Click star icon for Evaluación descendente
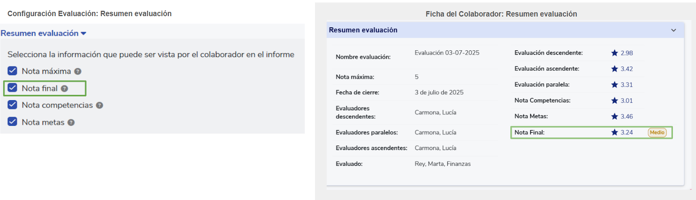Screen dimensions: 696x200 [615, 53]
